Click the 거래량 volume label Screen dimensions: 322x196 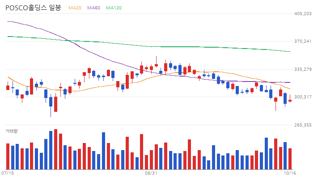pyautogui.click(x=12, y=131)
